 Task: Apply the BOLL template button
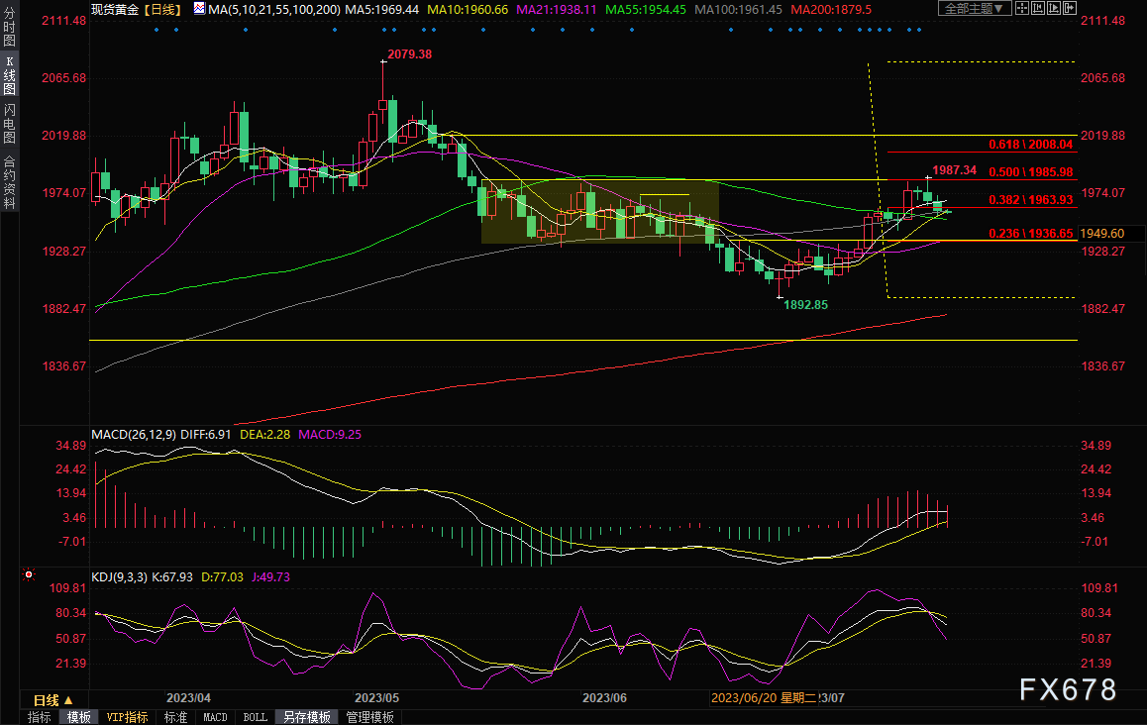pyautogui.click(x=256, y=718)
